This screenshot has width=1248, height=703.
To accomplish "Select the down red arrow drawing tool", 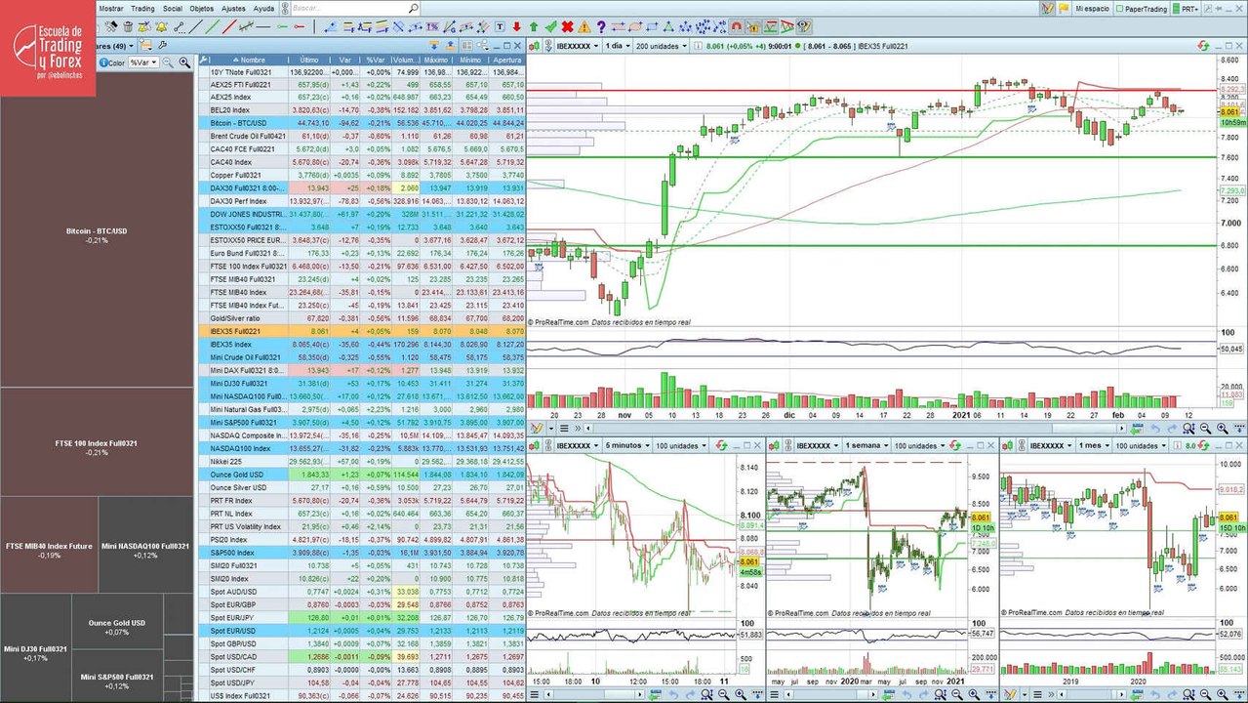I will pyautogui.click(x=516, y=26).
